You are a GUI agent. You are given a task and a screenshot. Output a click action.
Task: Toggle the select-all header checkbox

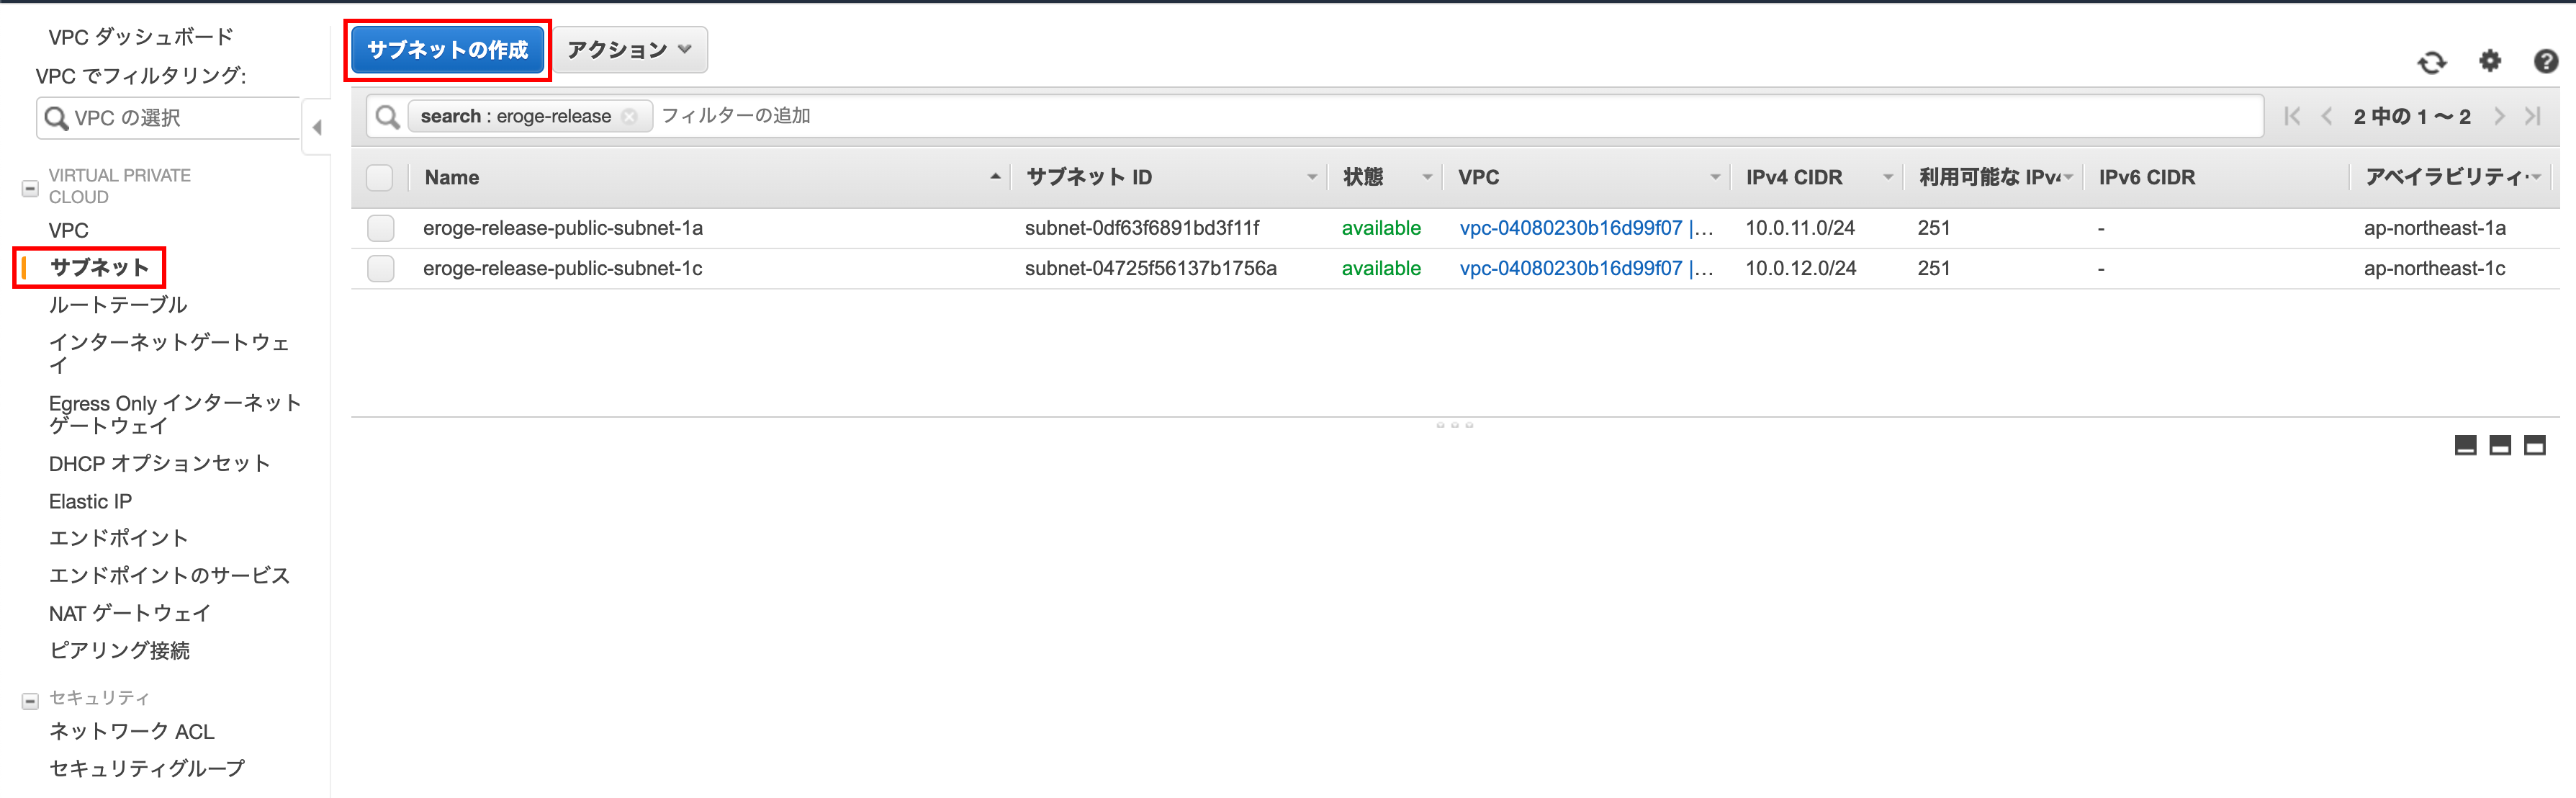[380, 178]
